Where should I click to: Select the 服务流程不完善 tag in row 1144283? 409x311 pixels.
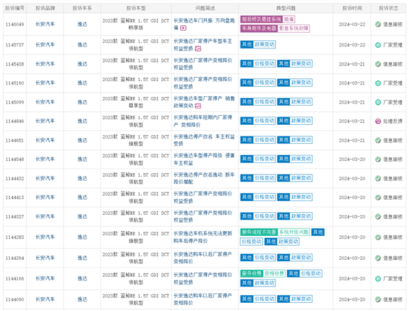coord(259,232)
